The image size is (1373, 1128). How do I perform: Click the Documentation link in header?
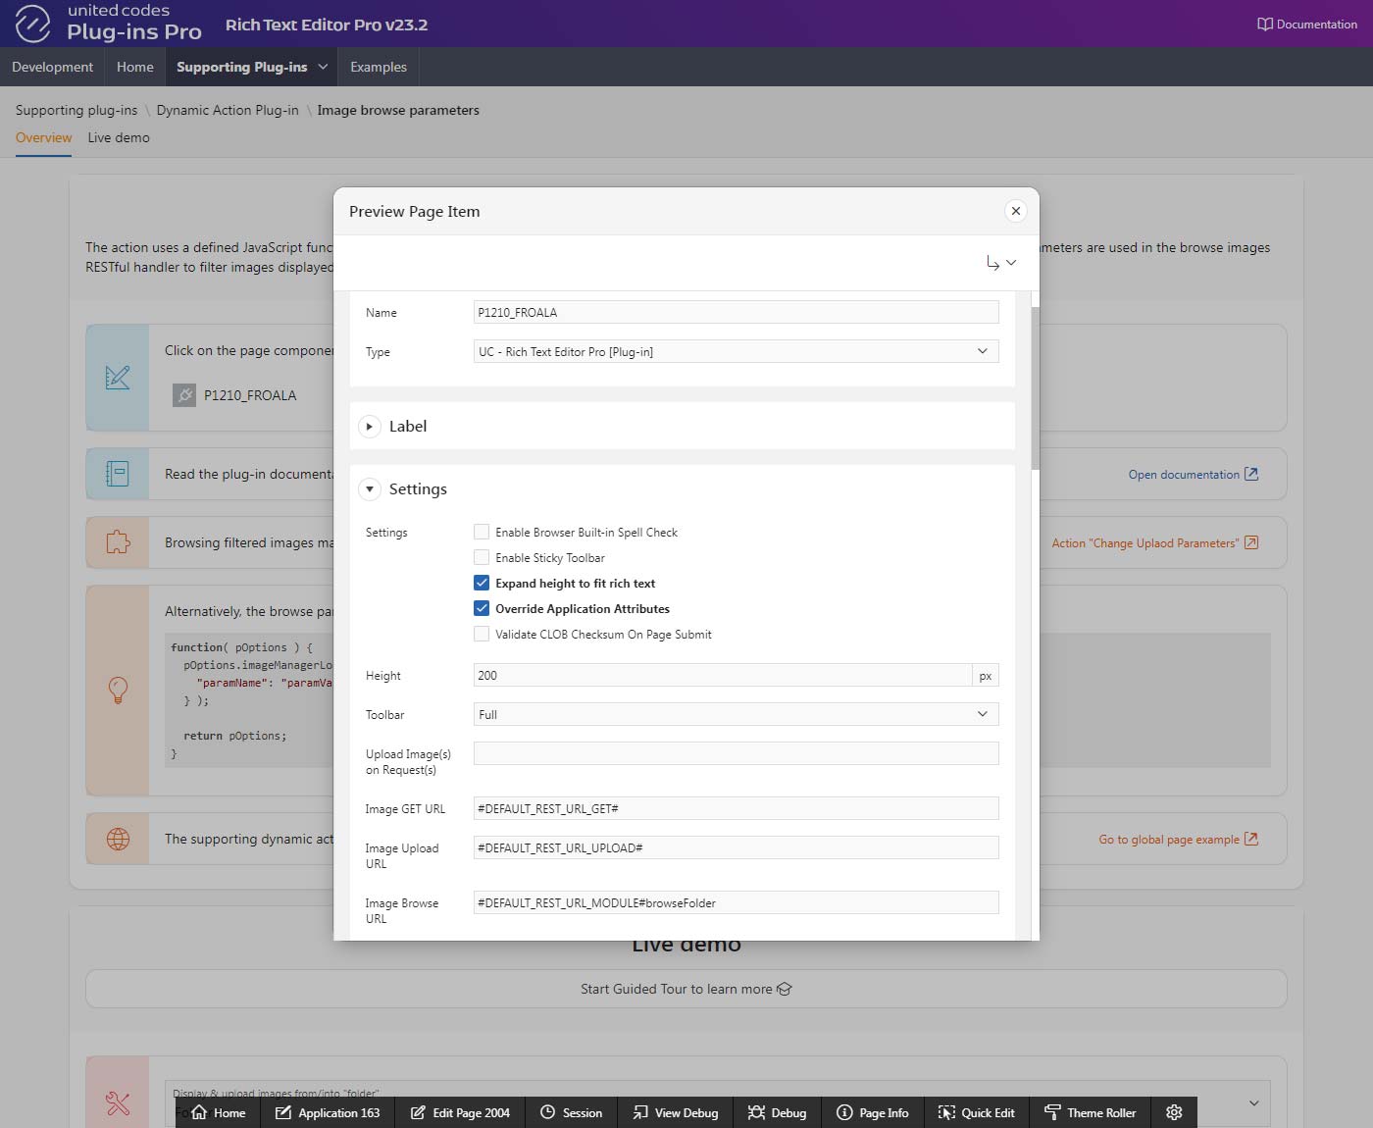(1307, 24)
